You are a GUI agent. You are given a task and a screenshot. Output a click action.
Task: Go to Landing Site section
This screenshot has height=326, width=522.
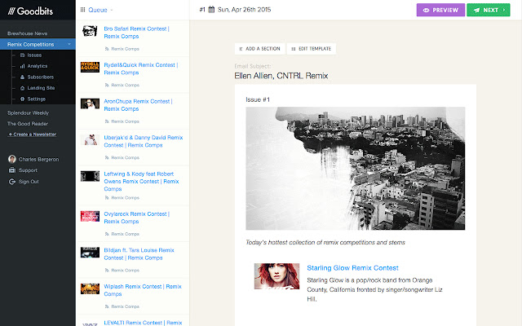click(41, 88)
